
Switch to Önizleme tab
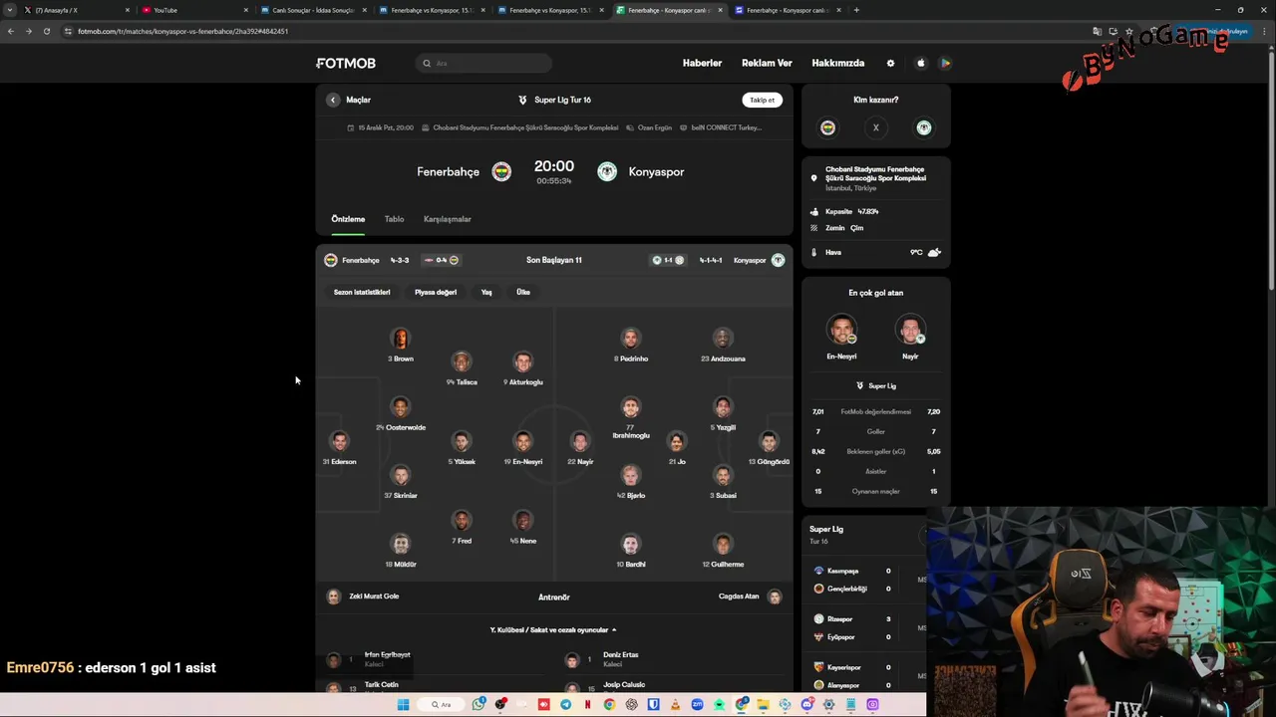pos(348,219)
